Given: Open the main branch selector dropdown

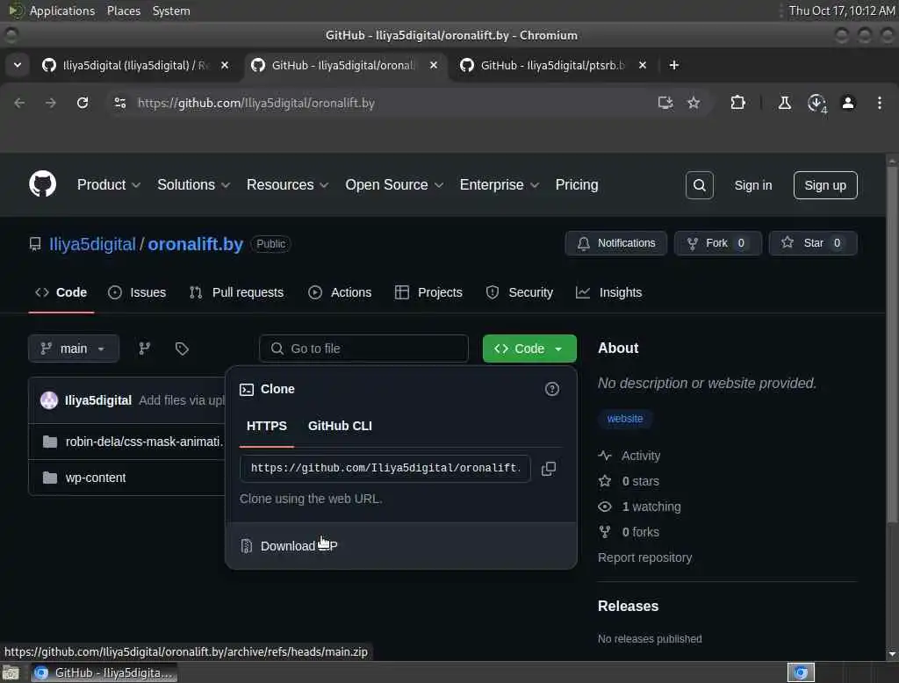Looking at the screenshot, I should click(74, 349).
